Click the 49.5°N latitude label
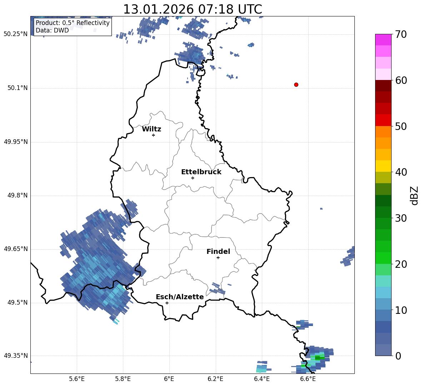The image size is (423, 386). tap(18, 302)
